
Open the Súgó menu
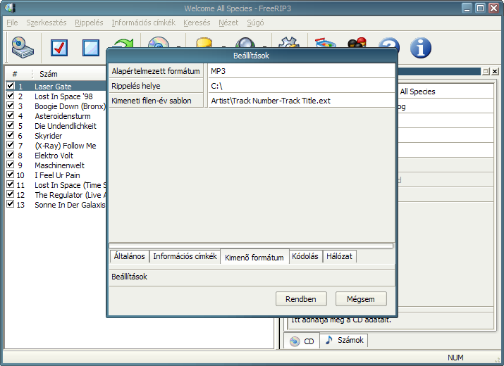(255, 23)
